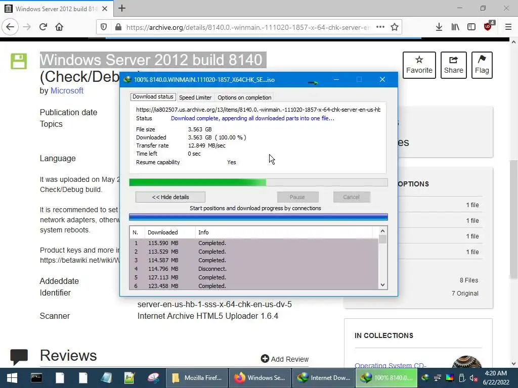Image resolution: width=518 pixels, height=388 pixels.
Task: Select connection row 3 114.587 MB
Action: click(x=254, y=260)
